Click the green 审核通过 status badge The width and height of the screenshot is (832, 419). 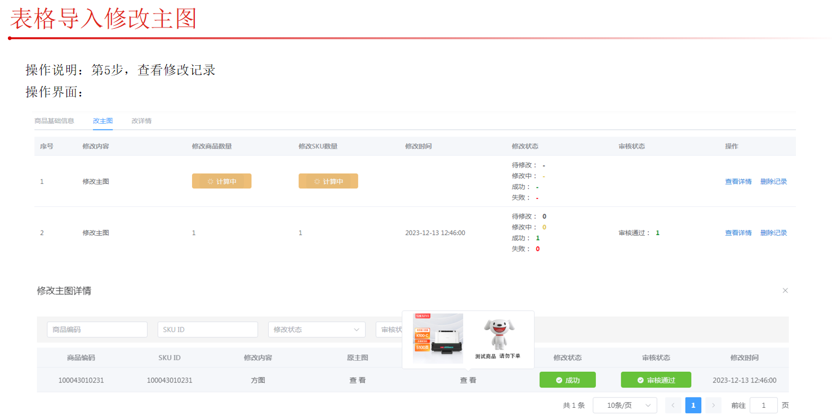click(656, 380)
